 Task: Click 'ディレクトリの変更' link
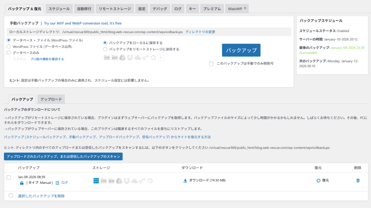coord(200,32)
